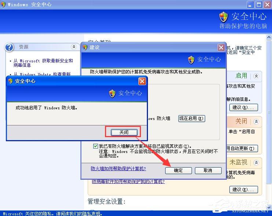Click the shield icon in 安全中心 popup title bar

pyautogui.click(x=10, y=81)
